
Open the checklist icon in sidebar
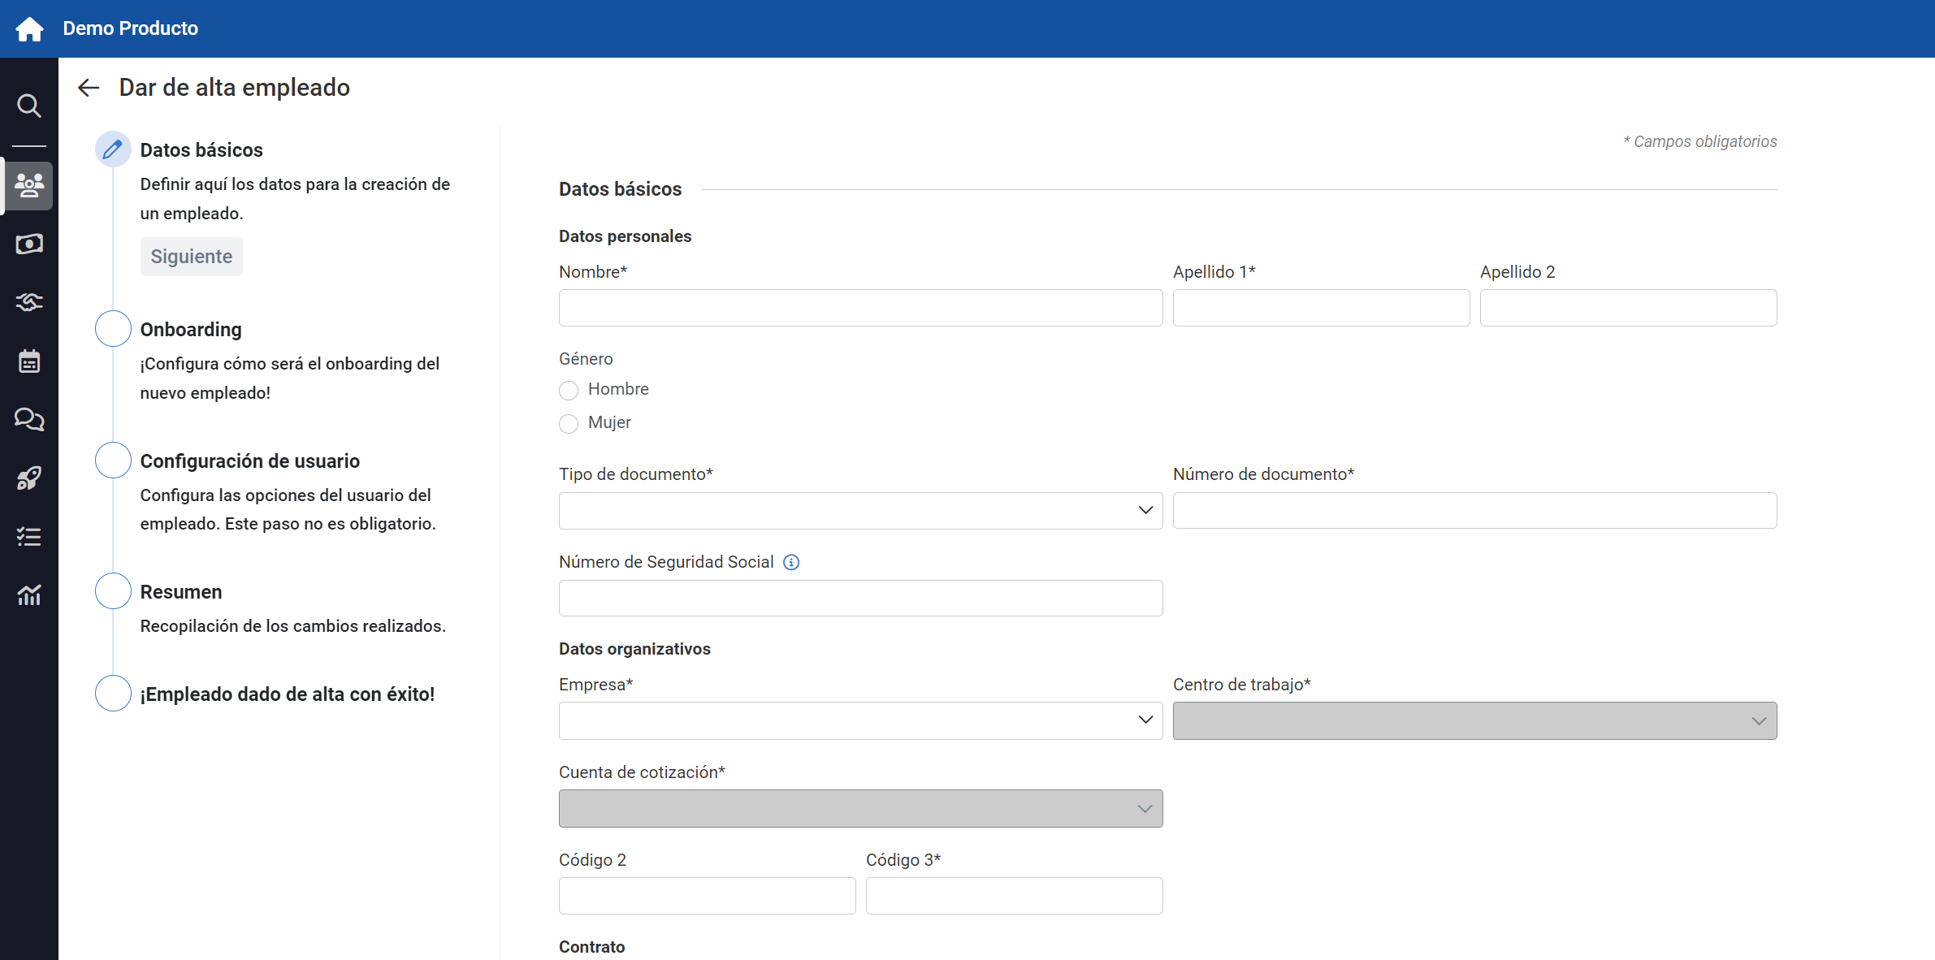[x=29, y=537]
